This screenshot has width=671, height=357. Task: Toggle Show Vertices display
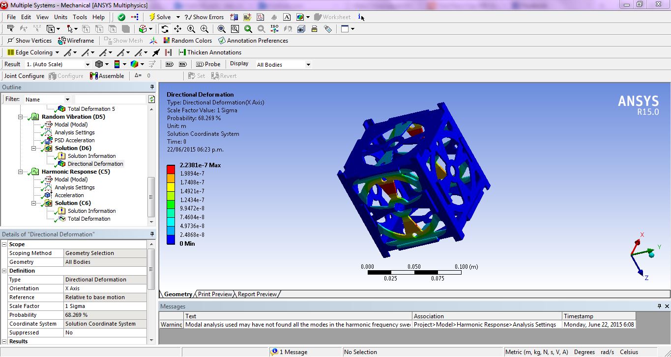click(29, 41)
